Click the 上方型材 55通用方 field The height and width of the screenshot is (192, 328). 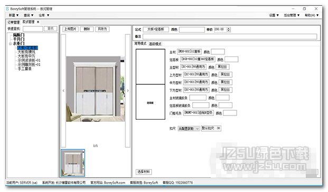tap(196, 74)
